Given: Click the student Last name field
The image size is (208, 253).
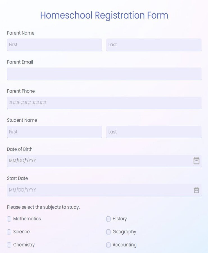Looking at the screenshot, I should [154, 132].
